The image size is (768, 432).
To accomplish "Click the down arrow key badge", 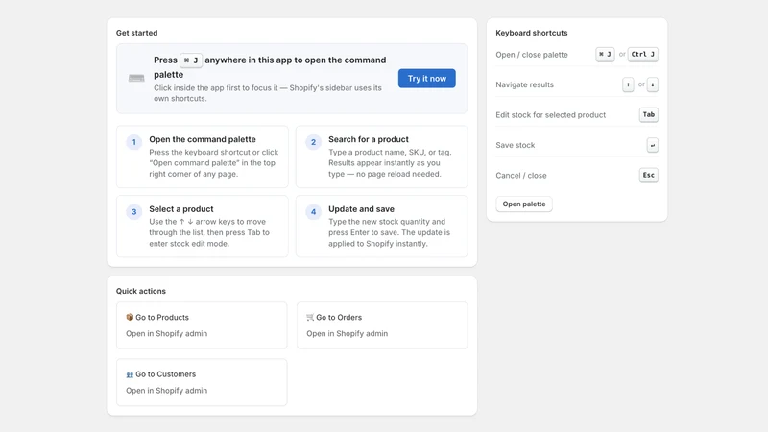I will 653,84.
